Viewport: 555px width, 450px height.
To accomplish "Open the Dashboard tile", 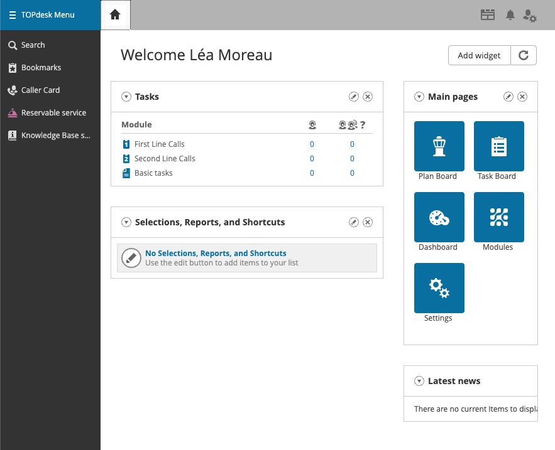I will [439, 217].
